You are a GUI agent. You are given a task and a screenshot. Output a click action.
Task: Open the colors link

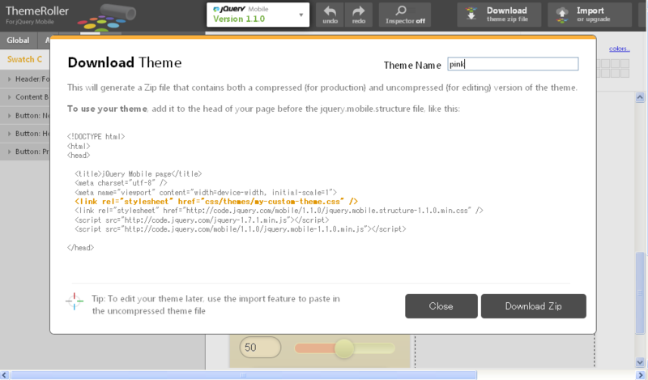[619, 49]
